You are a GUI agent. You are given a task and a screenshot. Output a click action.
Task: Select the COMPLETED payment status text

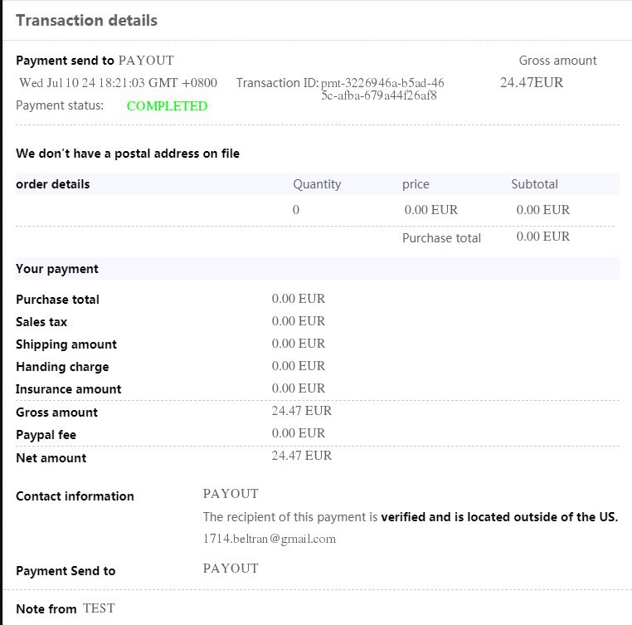[x=168, y=105]
